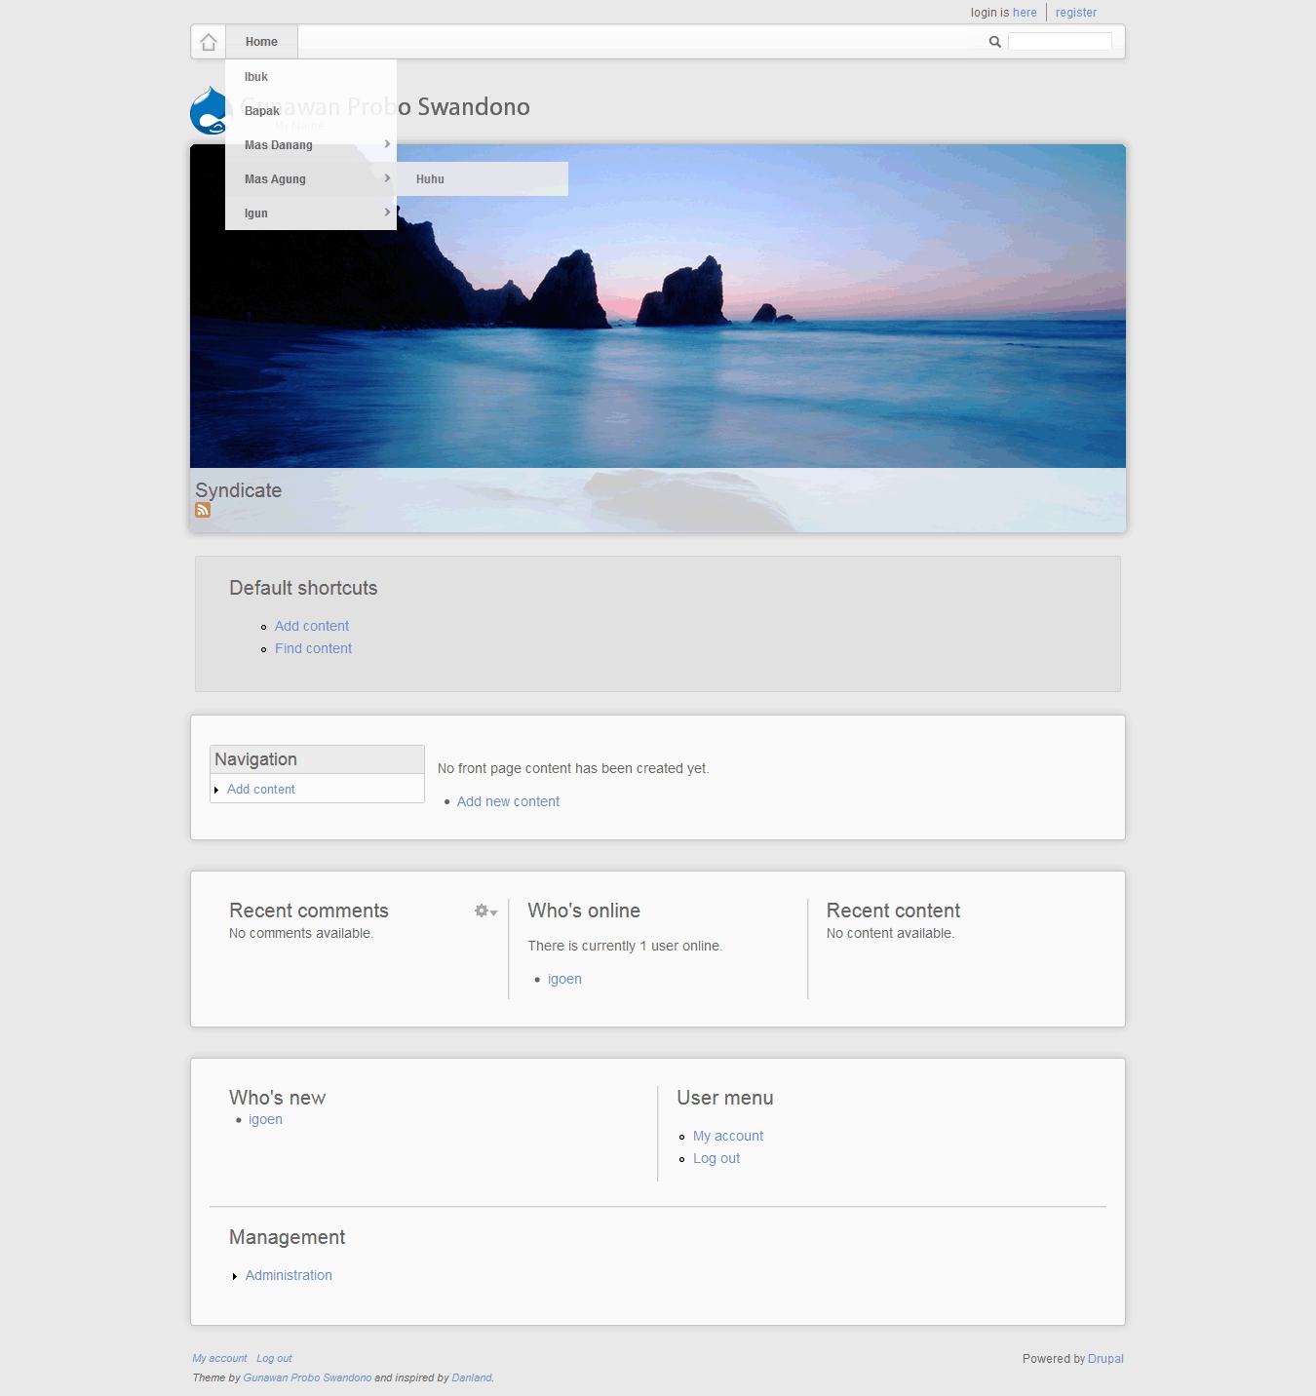This screenshot has width=1316, height=1396.
Task: Click the footer My account link
Action: (x=219, y=1358)
